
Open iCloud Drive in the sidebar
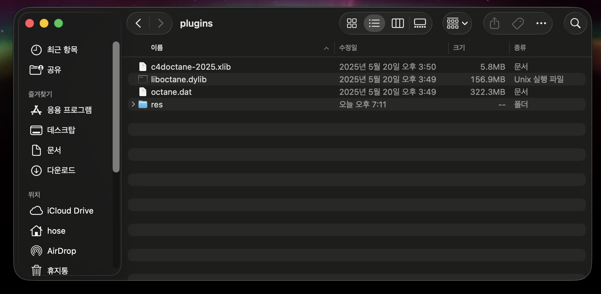pos(70,211)
